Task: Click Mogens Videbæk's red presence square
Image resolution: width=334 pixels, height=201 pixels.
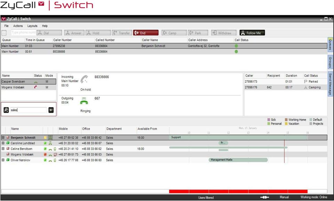Action: (x=45, y=154)
